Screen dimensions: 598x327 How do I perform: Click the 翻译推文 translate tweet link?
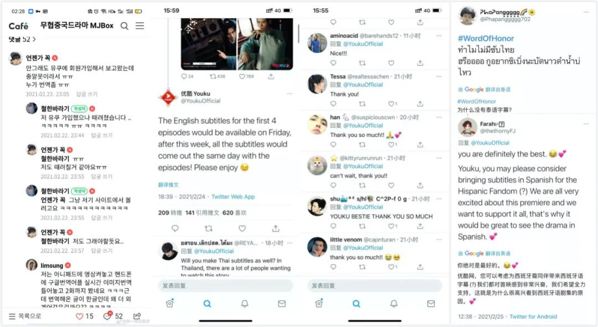[x=168, y=185]
